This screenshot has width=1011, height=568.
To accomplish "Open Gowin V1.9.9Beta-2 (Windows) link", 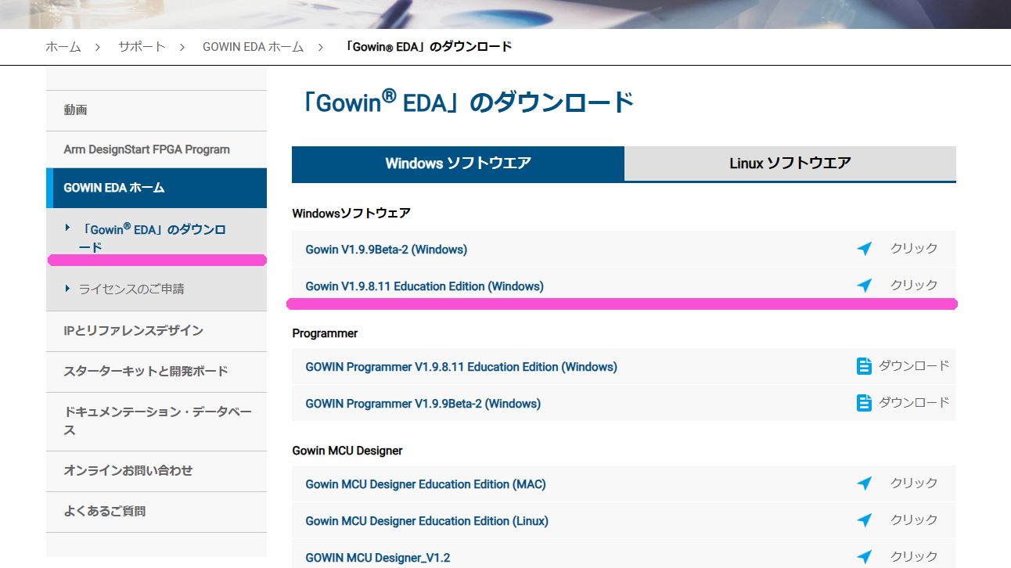I will [386, 250].
